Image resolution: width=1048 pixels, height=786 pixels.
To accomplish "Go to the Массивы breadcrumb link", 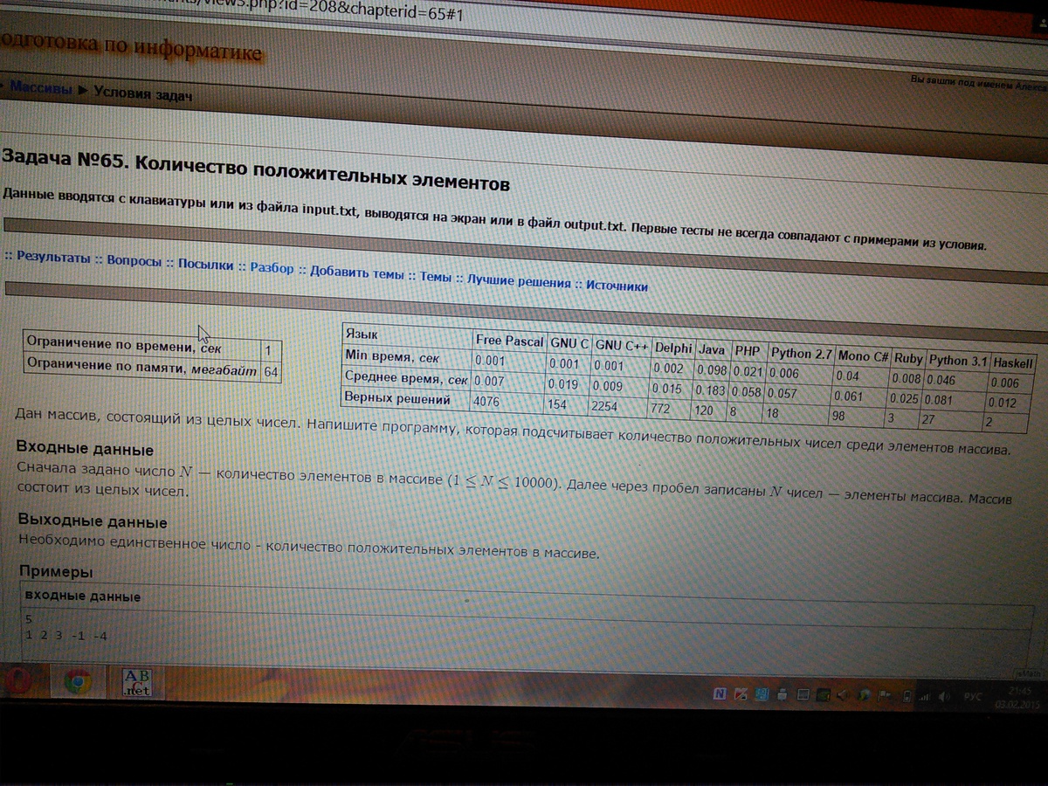I will point(40,87).
